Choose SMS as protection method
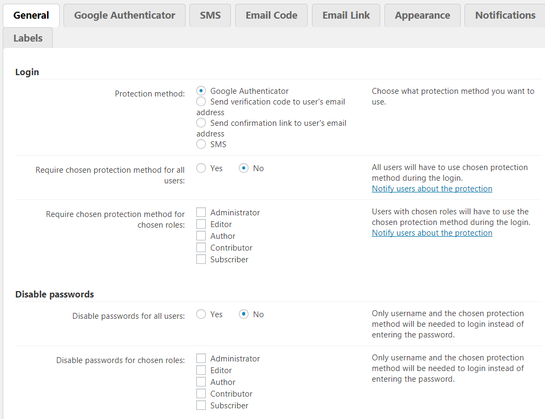Image resolution: width=545 pixels, height=419 pixels. pyautogui.click(x=201, y=144)
